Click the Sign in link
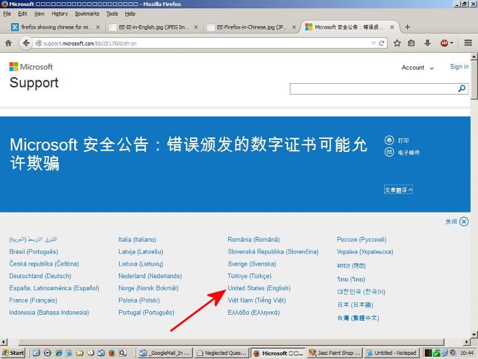This screenshot has width=478, height=359. (459, 66)
